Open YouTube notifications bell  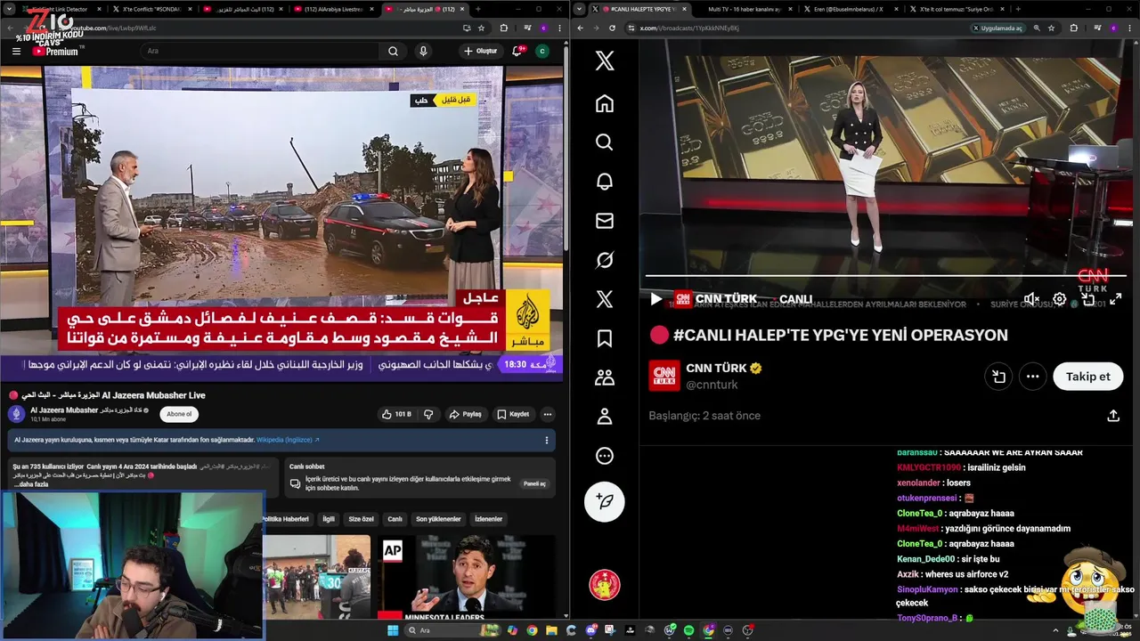click(517, 51)
